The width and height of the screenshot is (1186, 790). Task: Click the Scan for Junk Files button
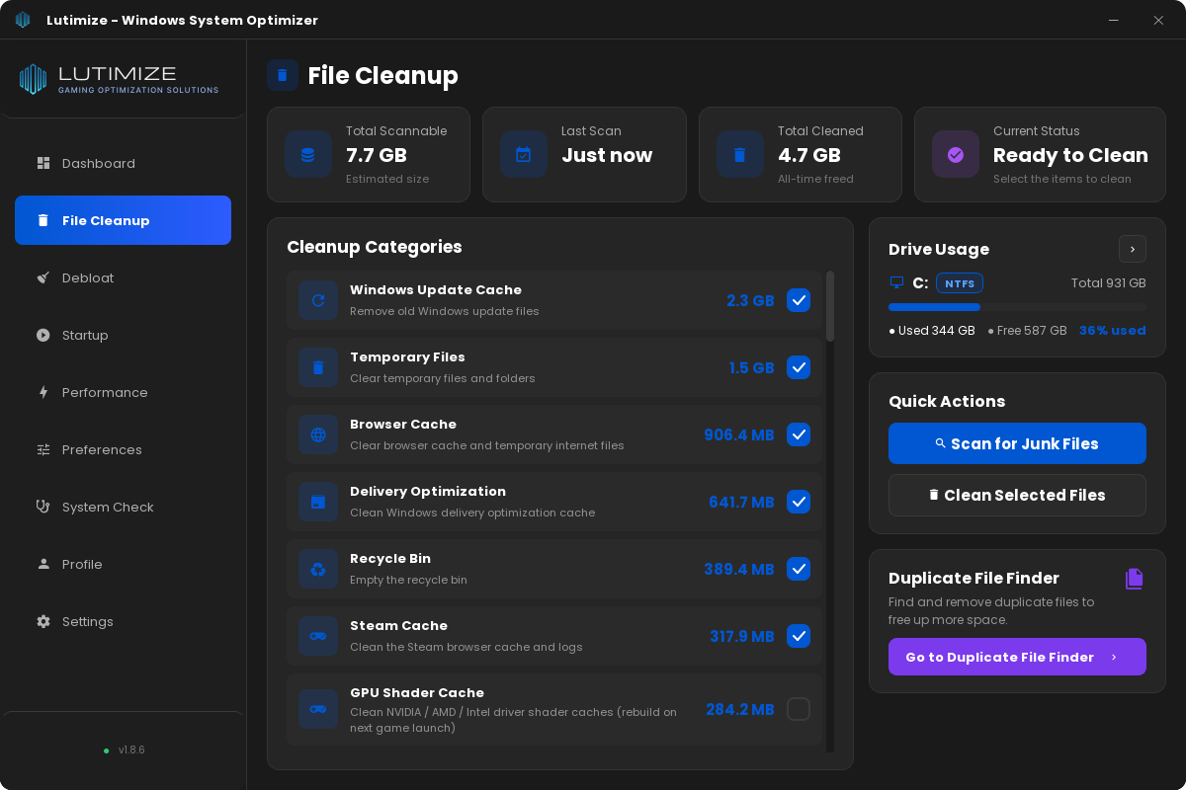pos(1017,443)
